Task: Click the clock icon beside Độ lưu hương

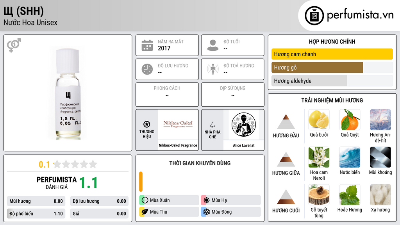Action: pyautogui.click(x=147, y=69)
